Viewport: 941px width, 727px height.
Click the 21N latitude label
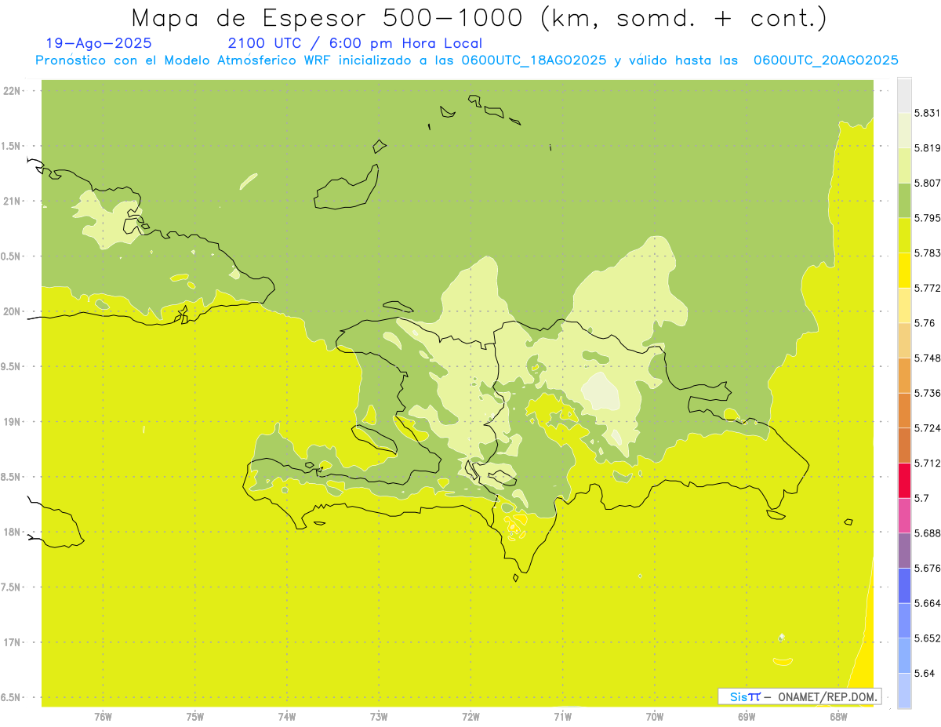(x=13, y=202)
